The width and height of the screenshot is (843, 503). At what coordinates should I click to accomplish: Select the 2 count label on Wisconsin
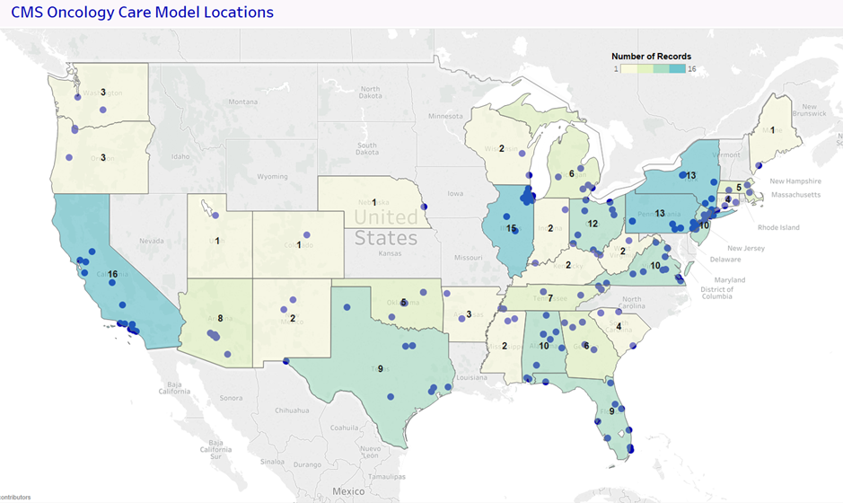[502, 148]
